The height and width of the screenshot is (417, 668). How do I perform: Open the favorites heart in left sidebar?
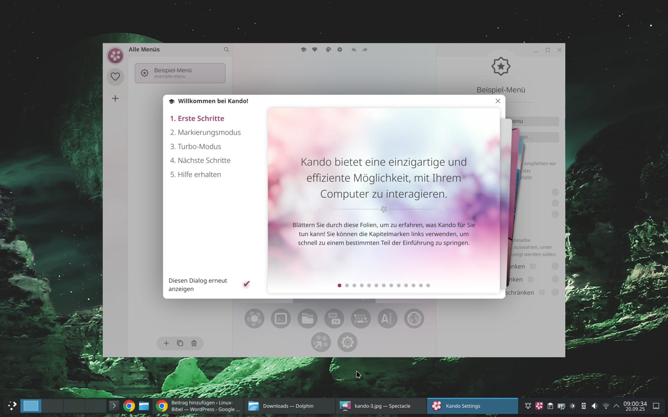(115, 77)
